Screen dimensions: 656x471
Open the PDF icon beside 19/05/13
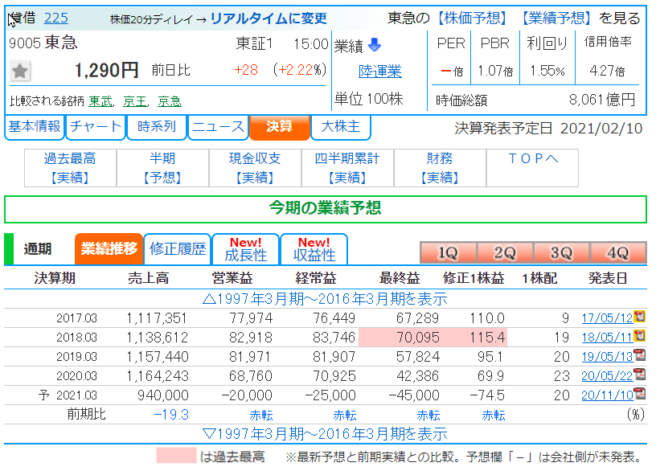coord(640,355)
